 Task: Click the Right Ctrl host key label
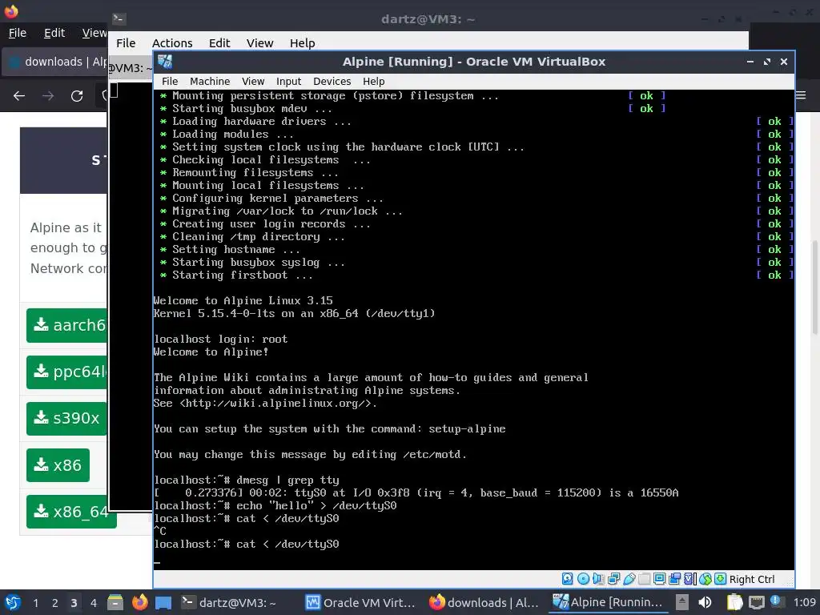(752, 580)
